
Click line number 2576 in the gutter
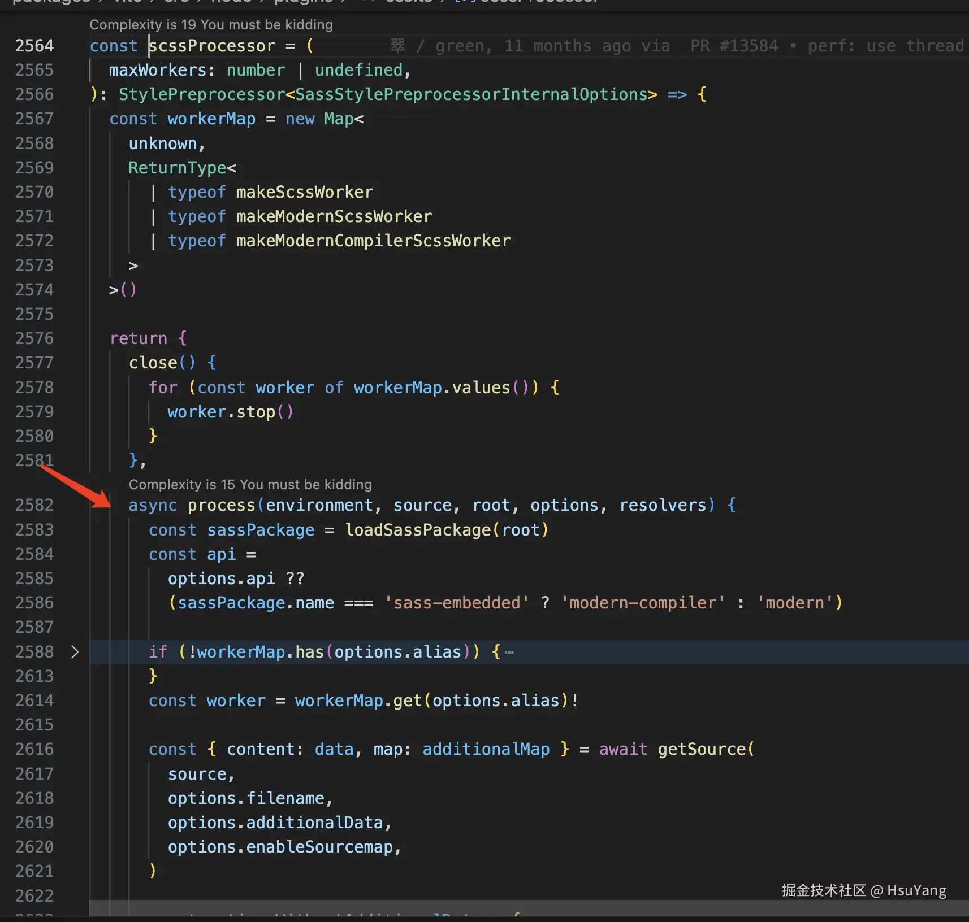(x=34, y=338)
